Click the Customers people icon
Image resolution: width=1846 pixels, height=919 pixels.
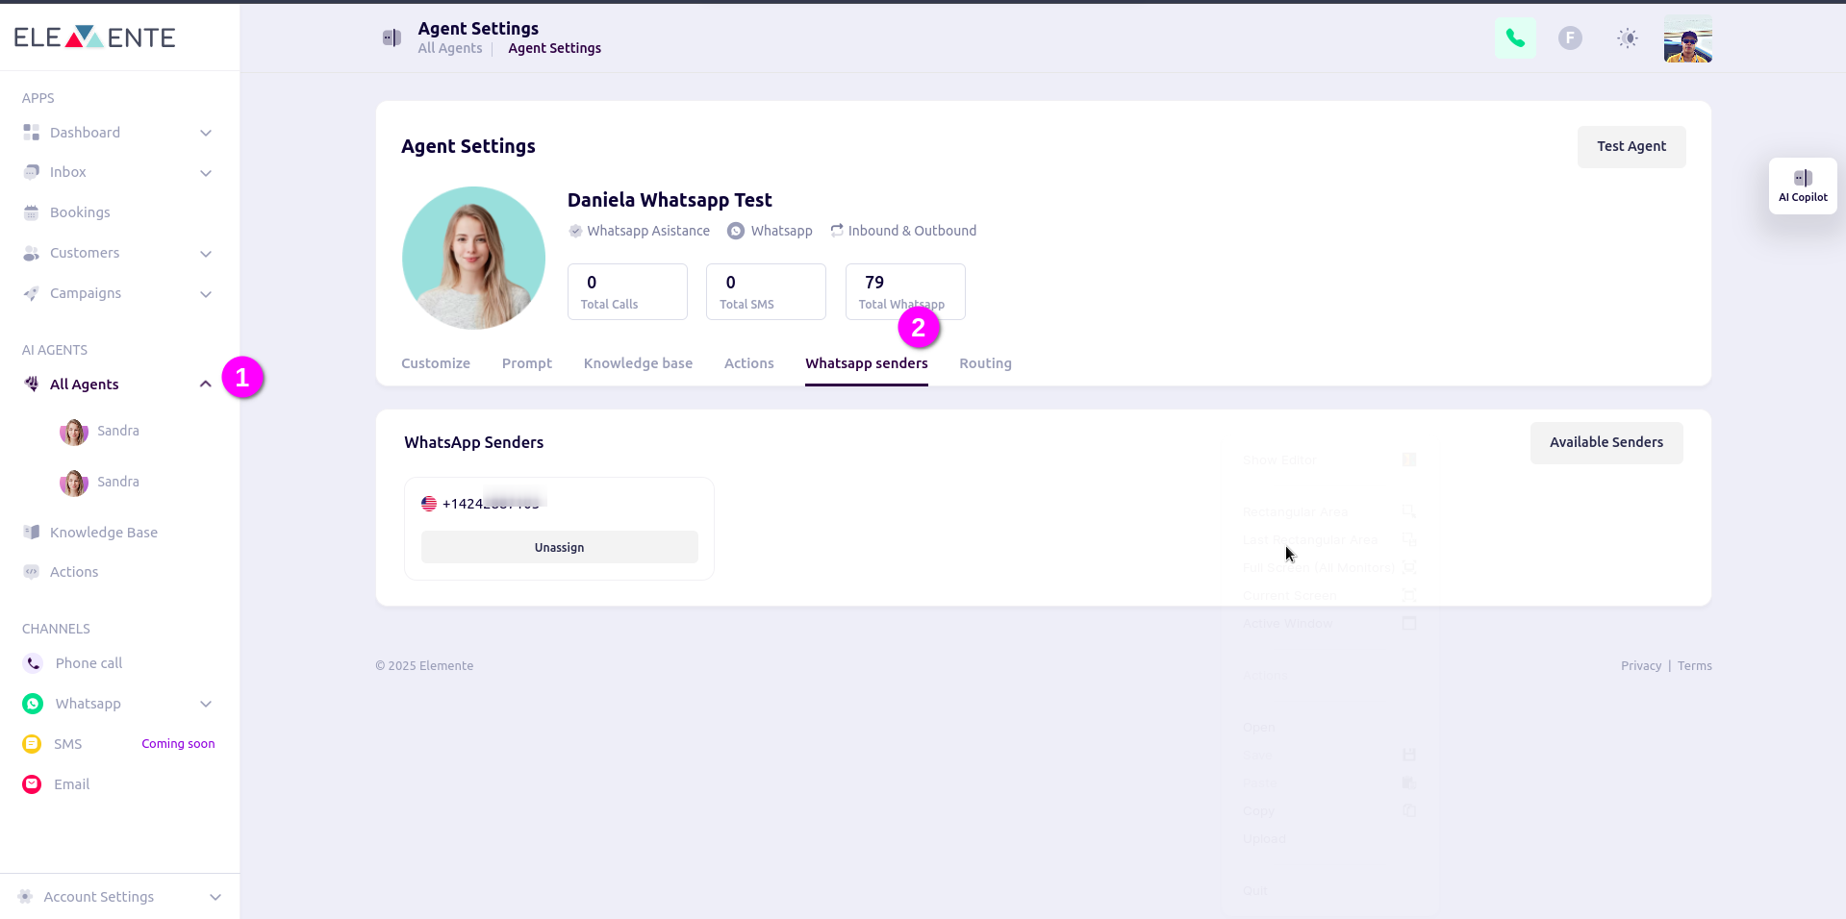tap(32, 253)
